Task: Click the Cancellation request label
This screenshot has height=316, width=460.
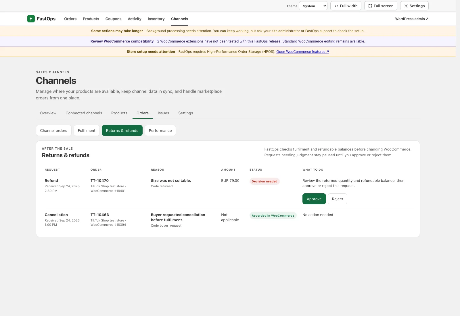Action: click(x=56, y=215)
